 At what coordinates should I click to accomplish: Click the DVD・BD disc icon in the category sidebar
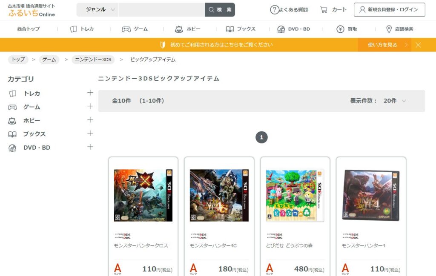12,148
